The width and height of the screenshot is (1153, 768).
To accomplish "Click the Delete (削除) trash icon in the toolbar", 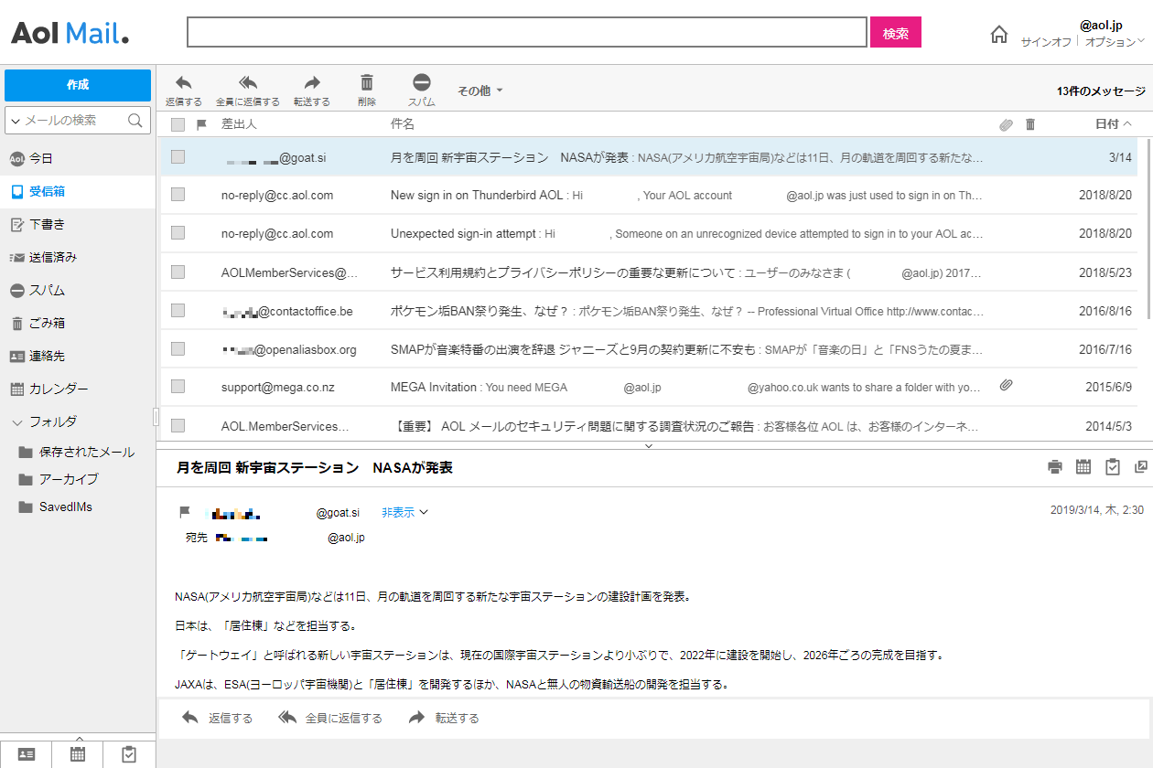I will click(367, 82).
